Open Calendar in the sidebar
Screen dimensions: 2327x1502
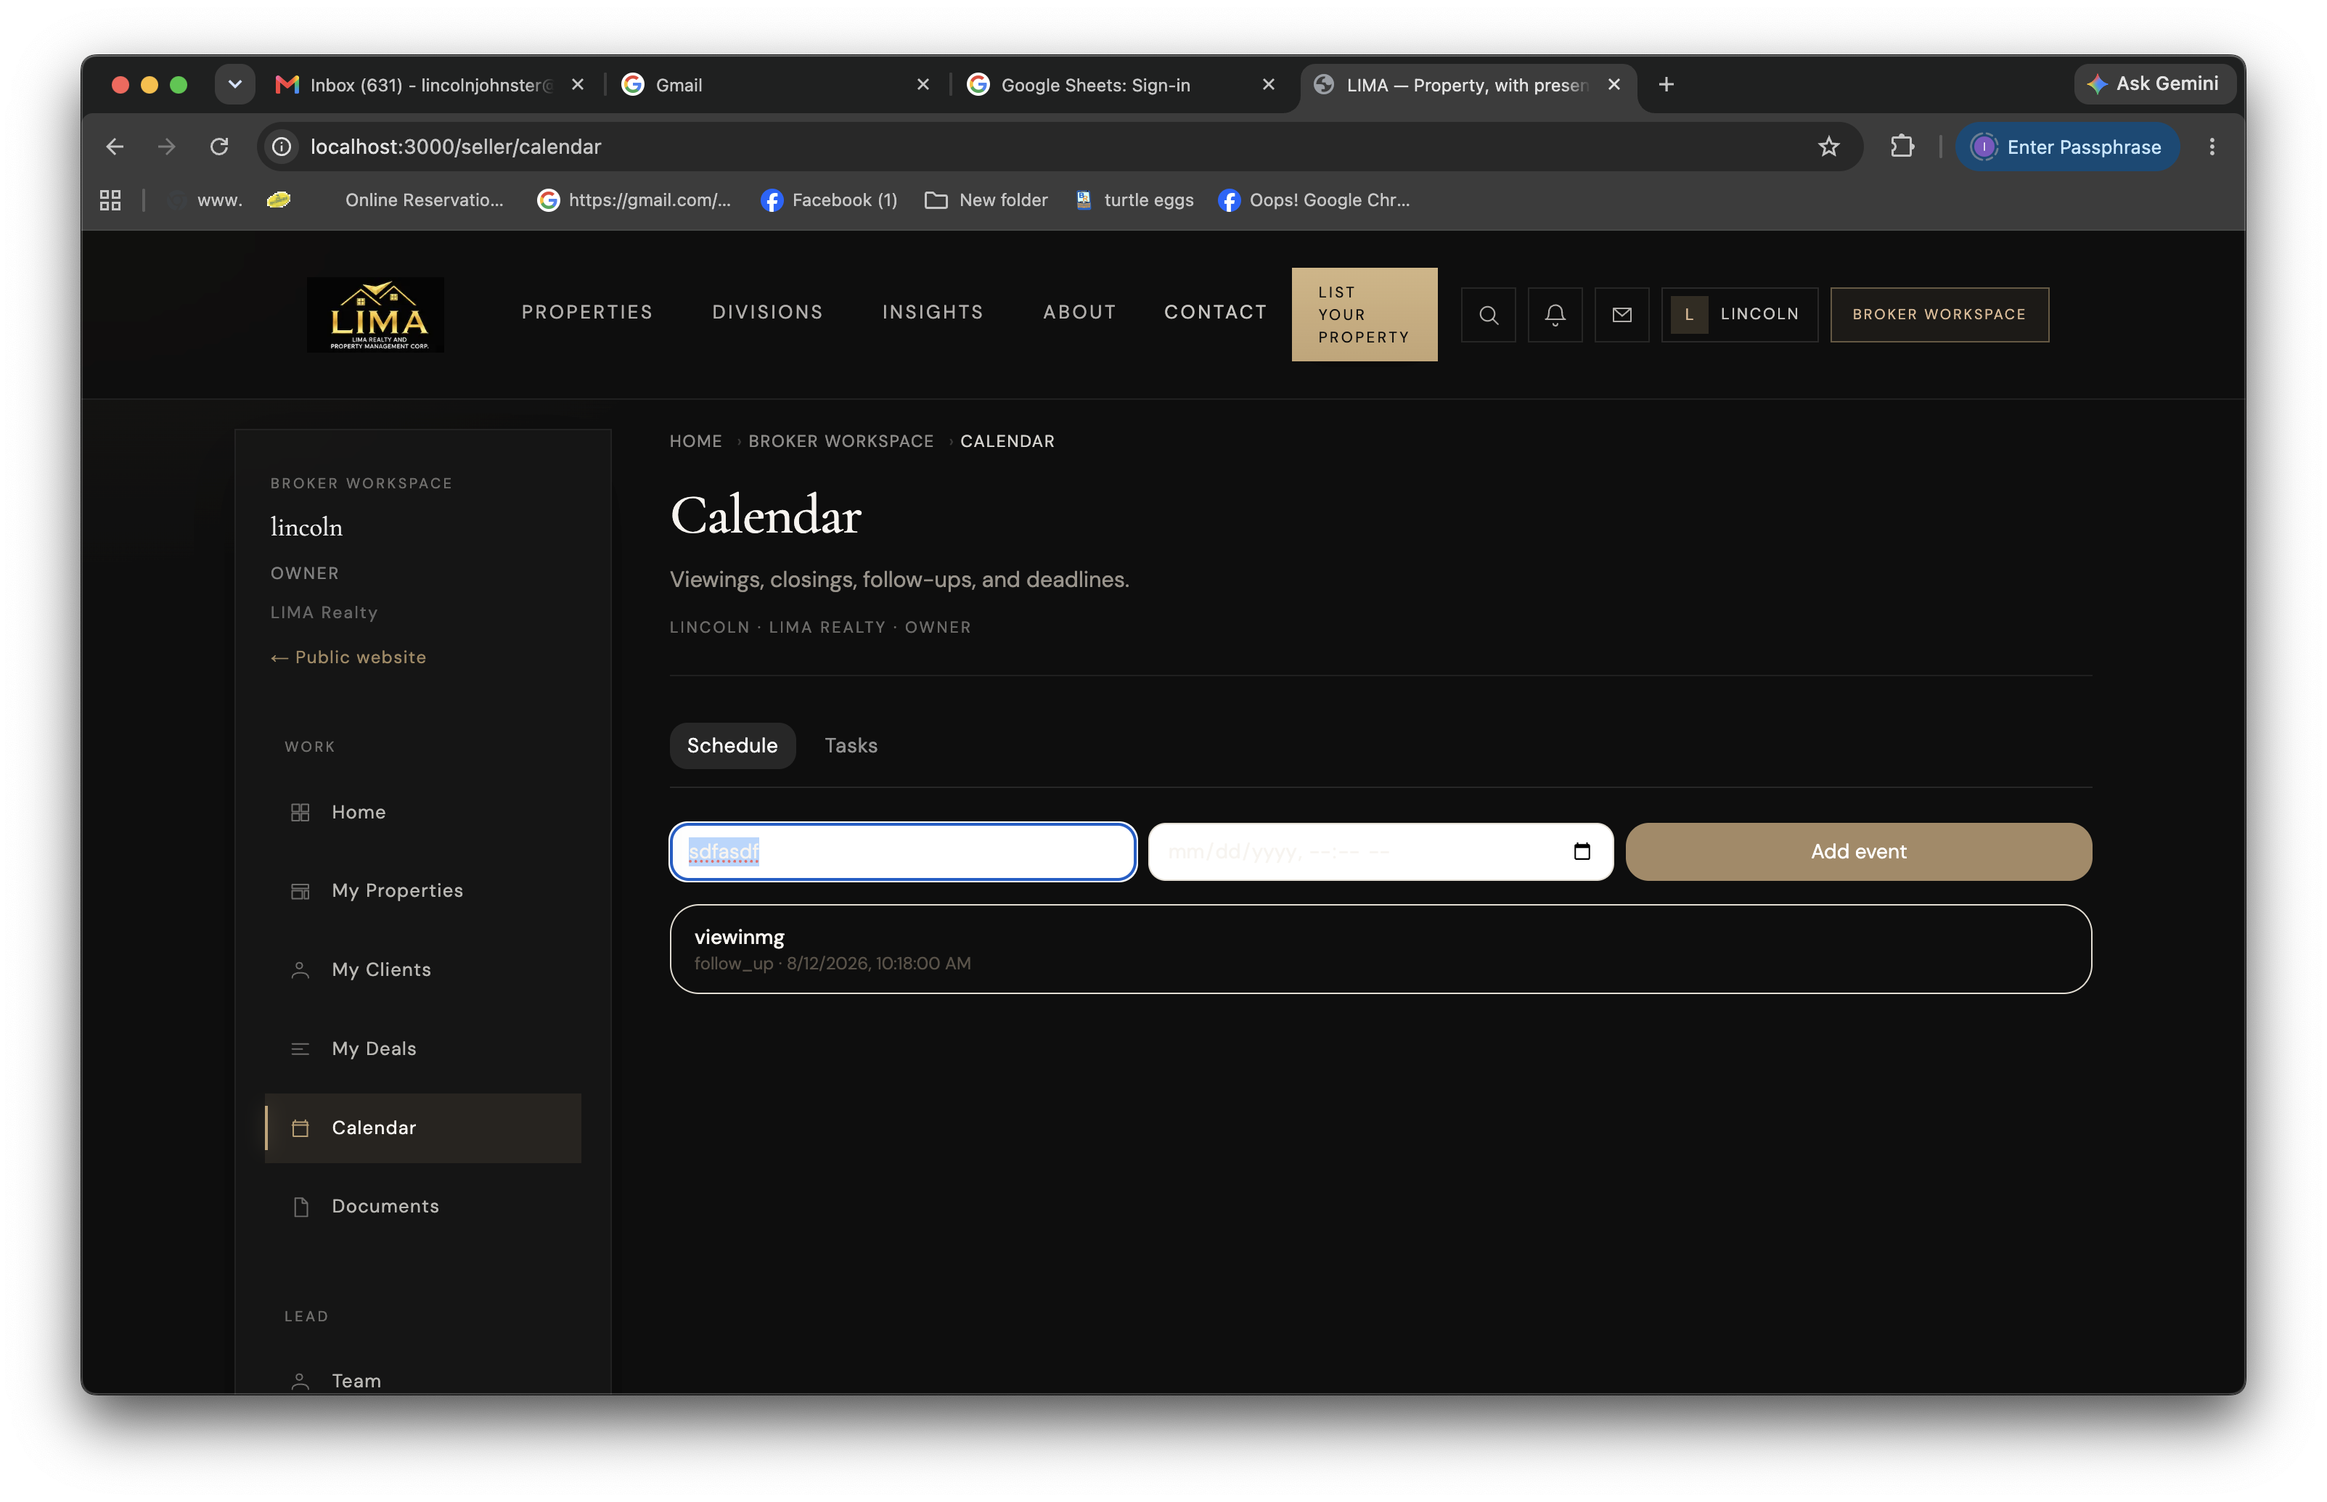coord(422,1128)
